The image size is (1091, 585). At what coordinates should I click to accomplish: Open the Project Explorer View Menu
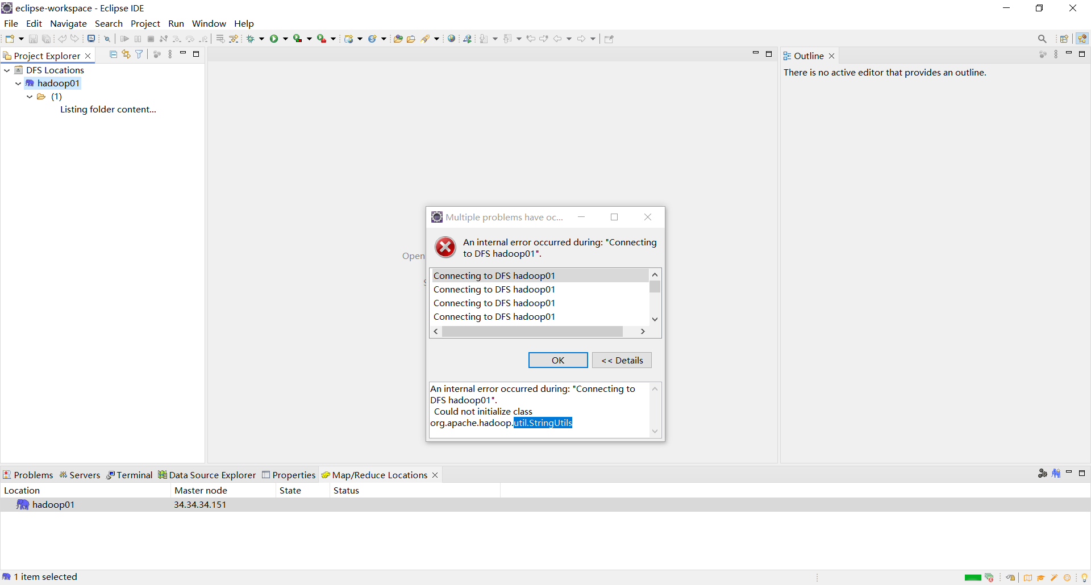tap(170, 54)
